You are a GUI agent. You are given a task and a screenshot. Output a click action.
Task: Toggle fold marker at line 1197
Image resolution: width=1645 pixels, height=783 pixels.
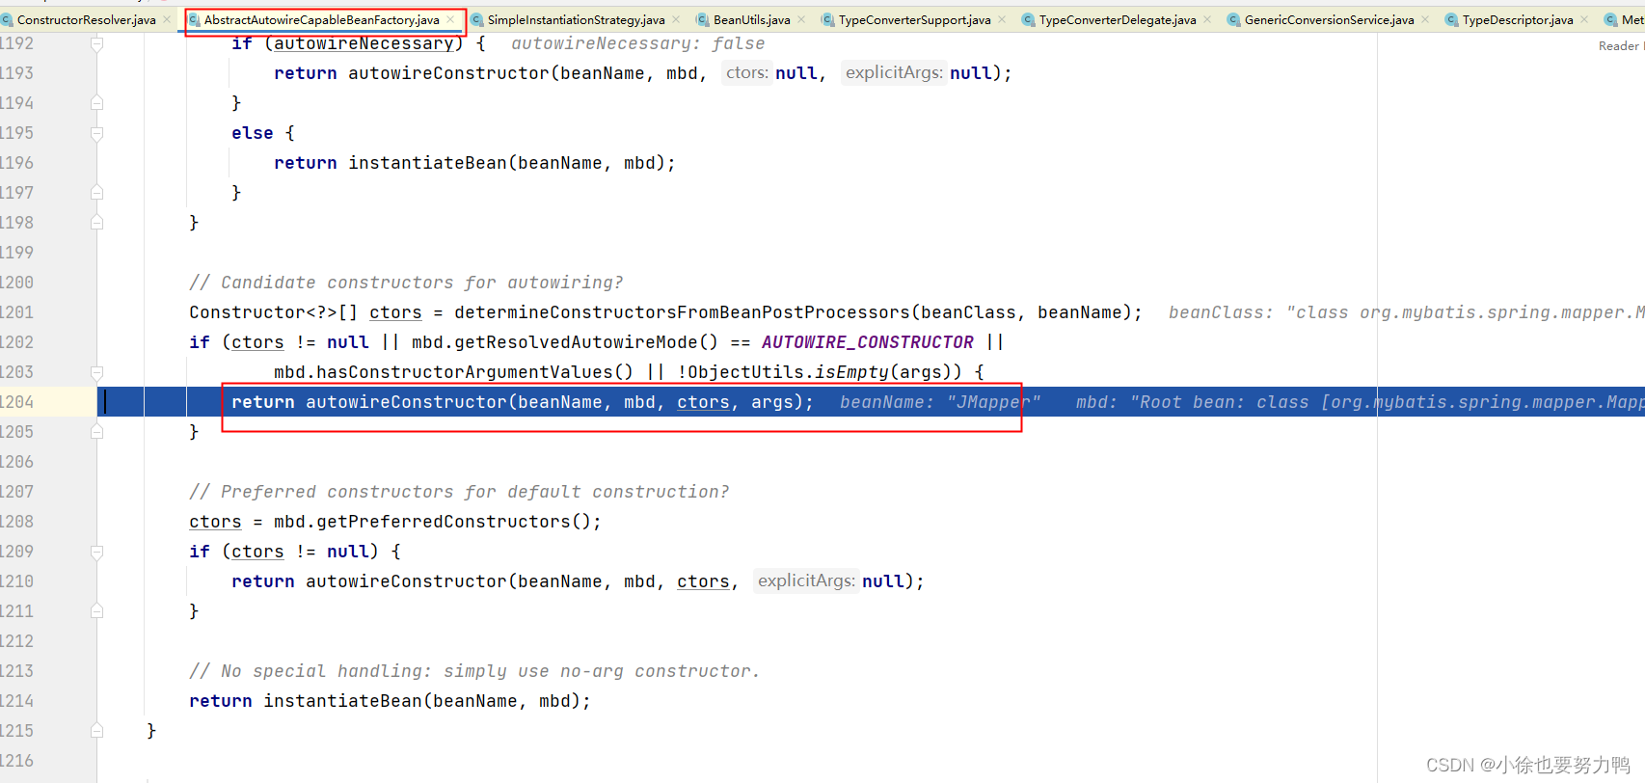pyautogui.click(x=96, y=192)
